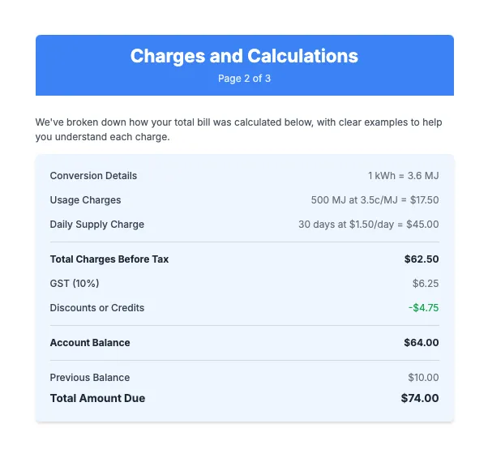Screen dimensions: 488x458
Task: Select the Previous Balance label
Action: [90, 378]
